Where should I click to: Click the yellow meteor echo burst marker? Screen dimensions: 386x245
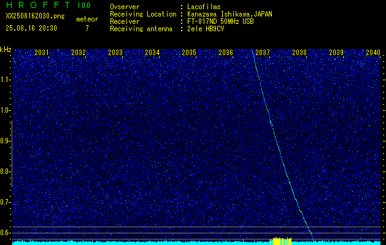click(281, 241)
